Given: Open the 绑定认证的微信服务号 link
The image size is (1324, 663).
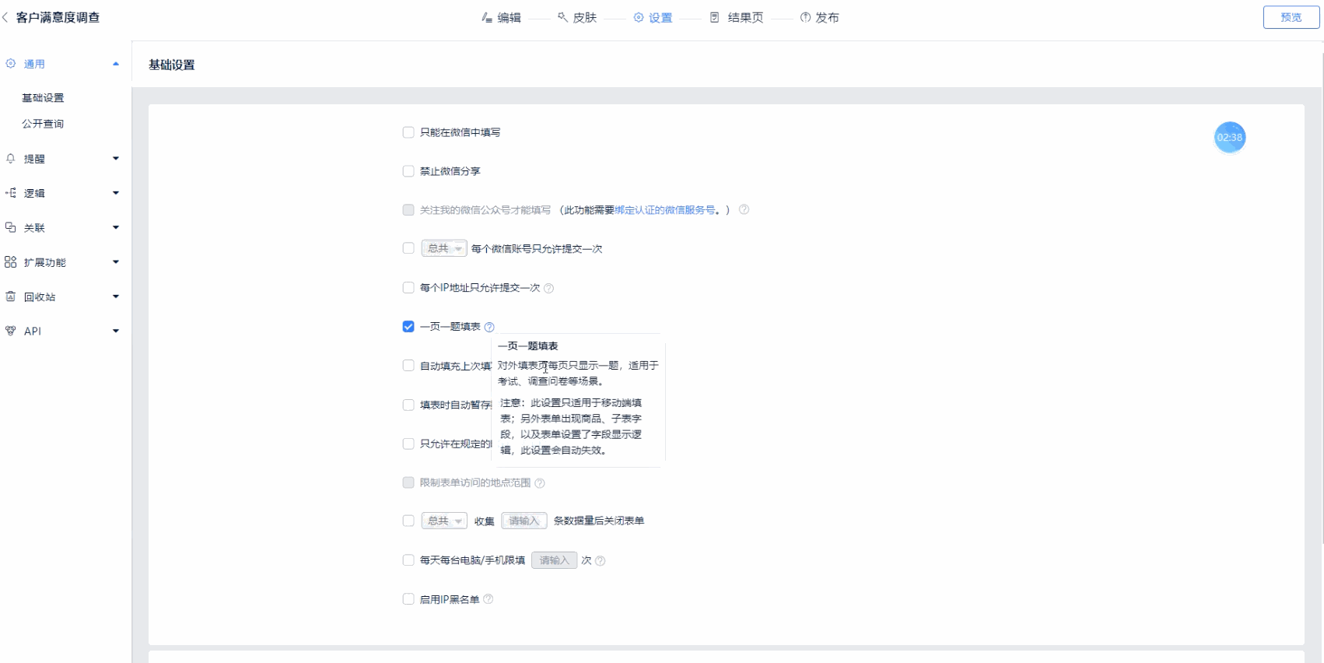Looking at the screenshot, I should pyautogui.click(x=664, y=210).
